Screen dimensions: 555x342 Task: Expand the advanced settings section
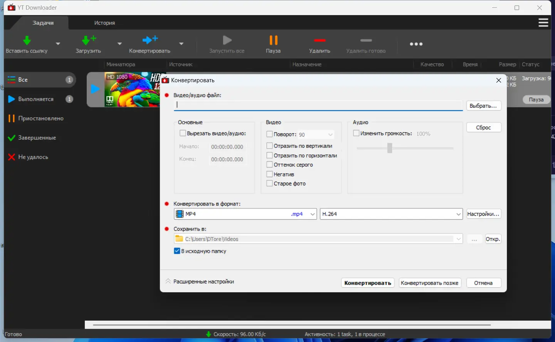click(200, 282)
